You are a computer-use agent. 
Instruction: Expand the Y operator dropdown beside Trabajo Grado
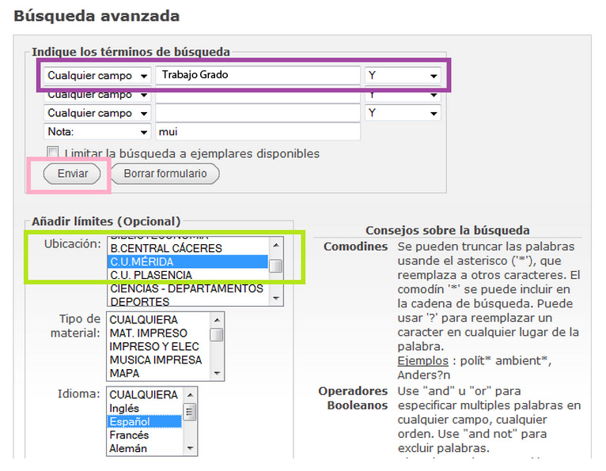click(402, 76)
